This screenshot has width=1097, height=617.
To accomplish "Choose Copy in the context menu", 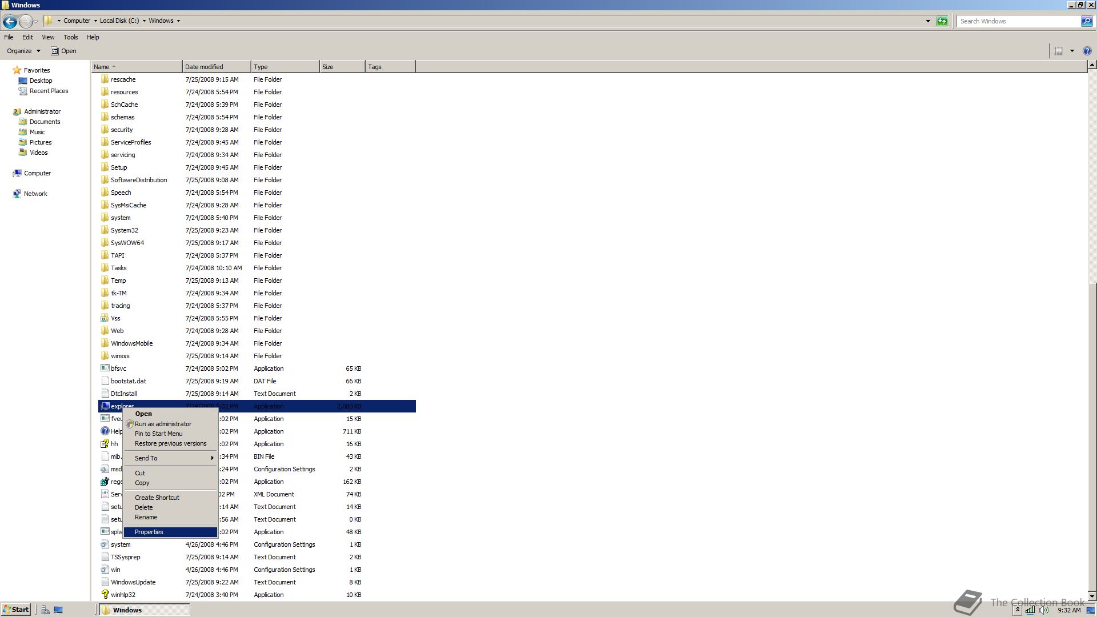I will point(171,483).
